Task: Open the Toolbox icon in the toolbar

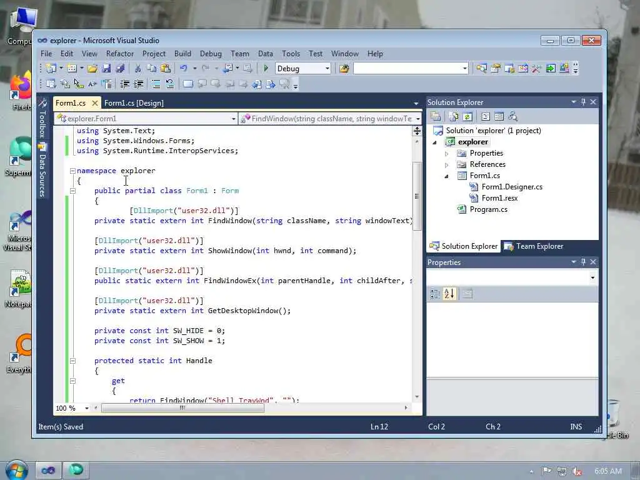Action: (x=536, y=69)
